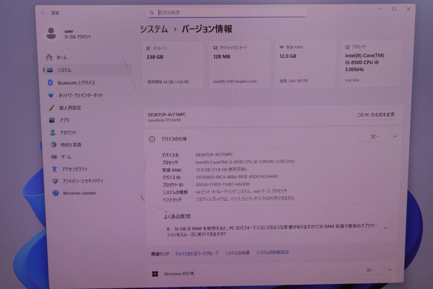Open the アクセシビリティ figure icon
Viewport: 433px width, 289px height.
pos(54,169)
